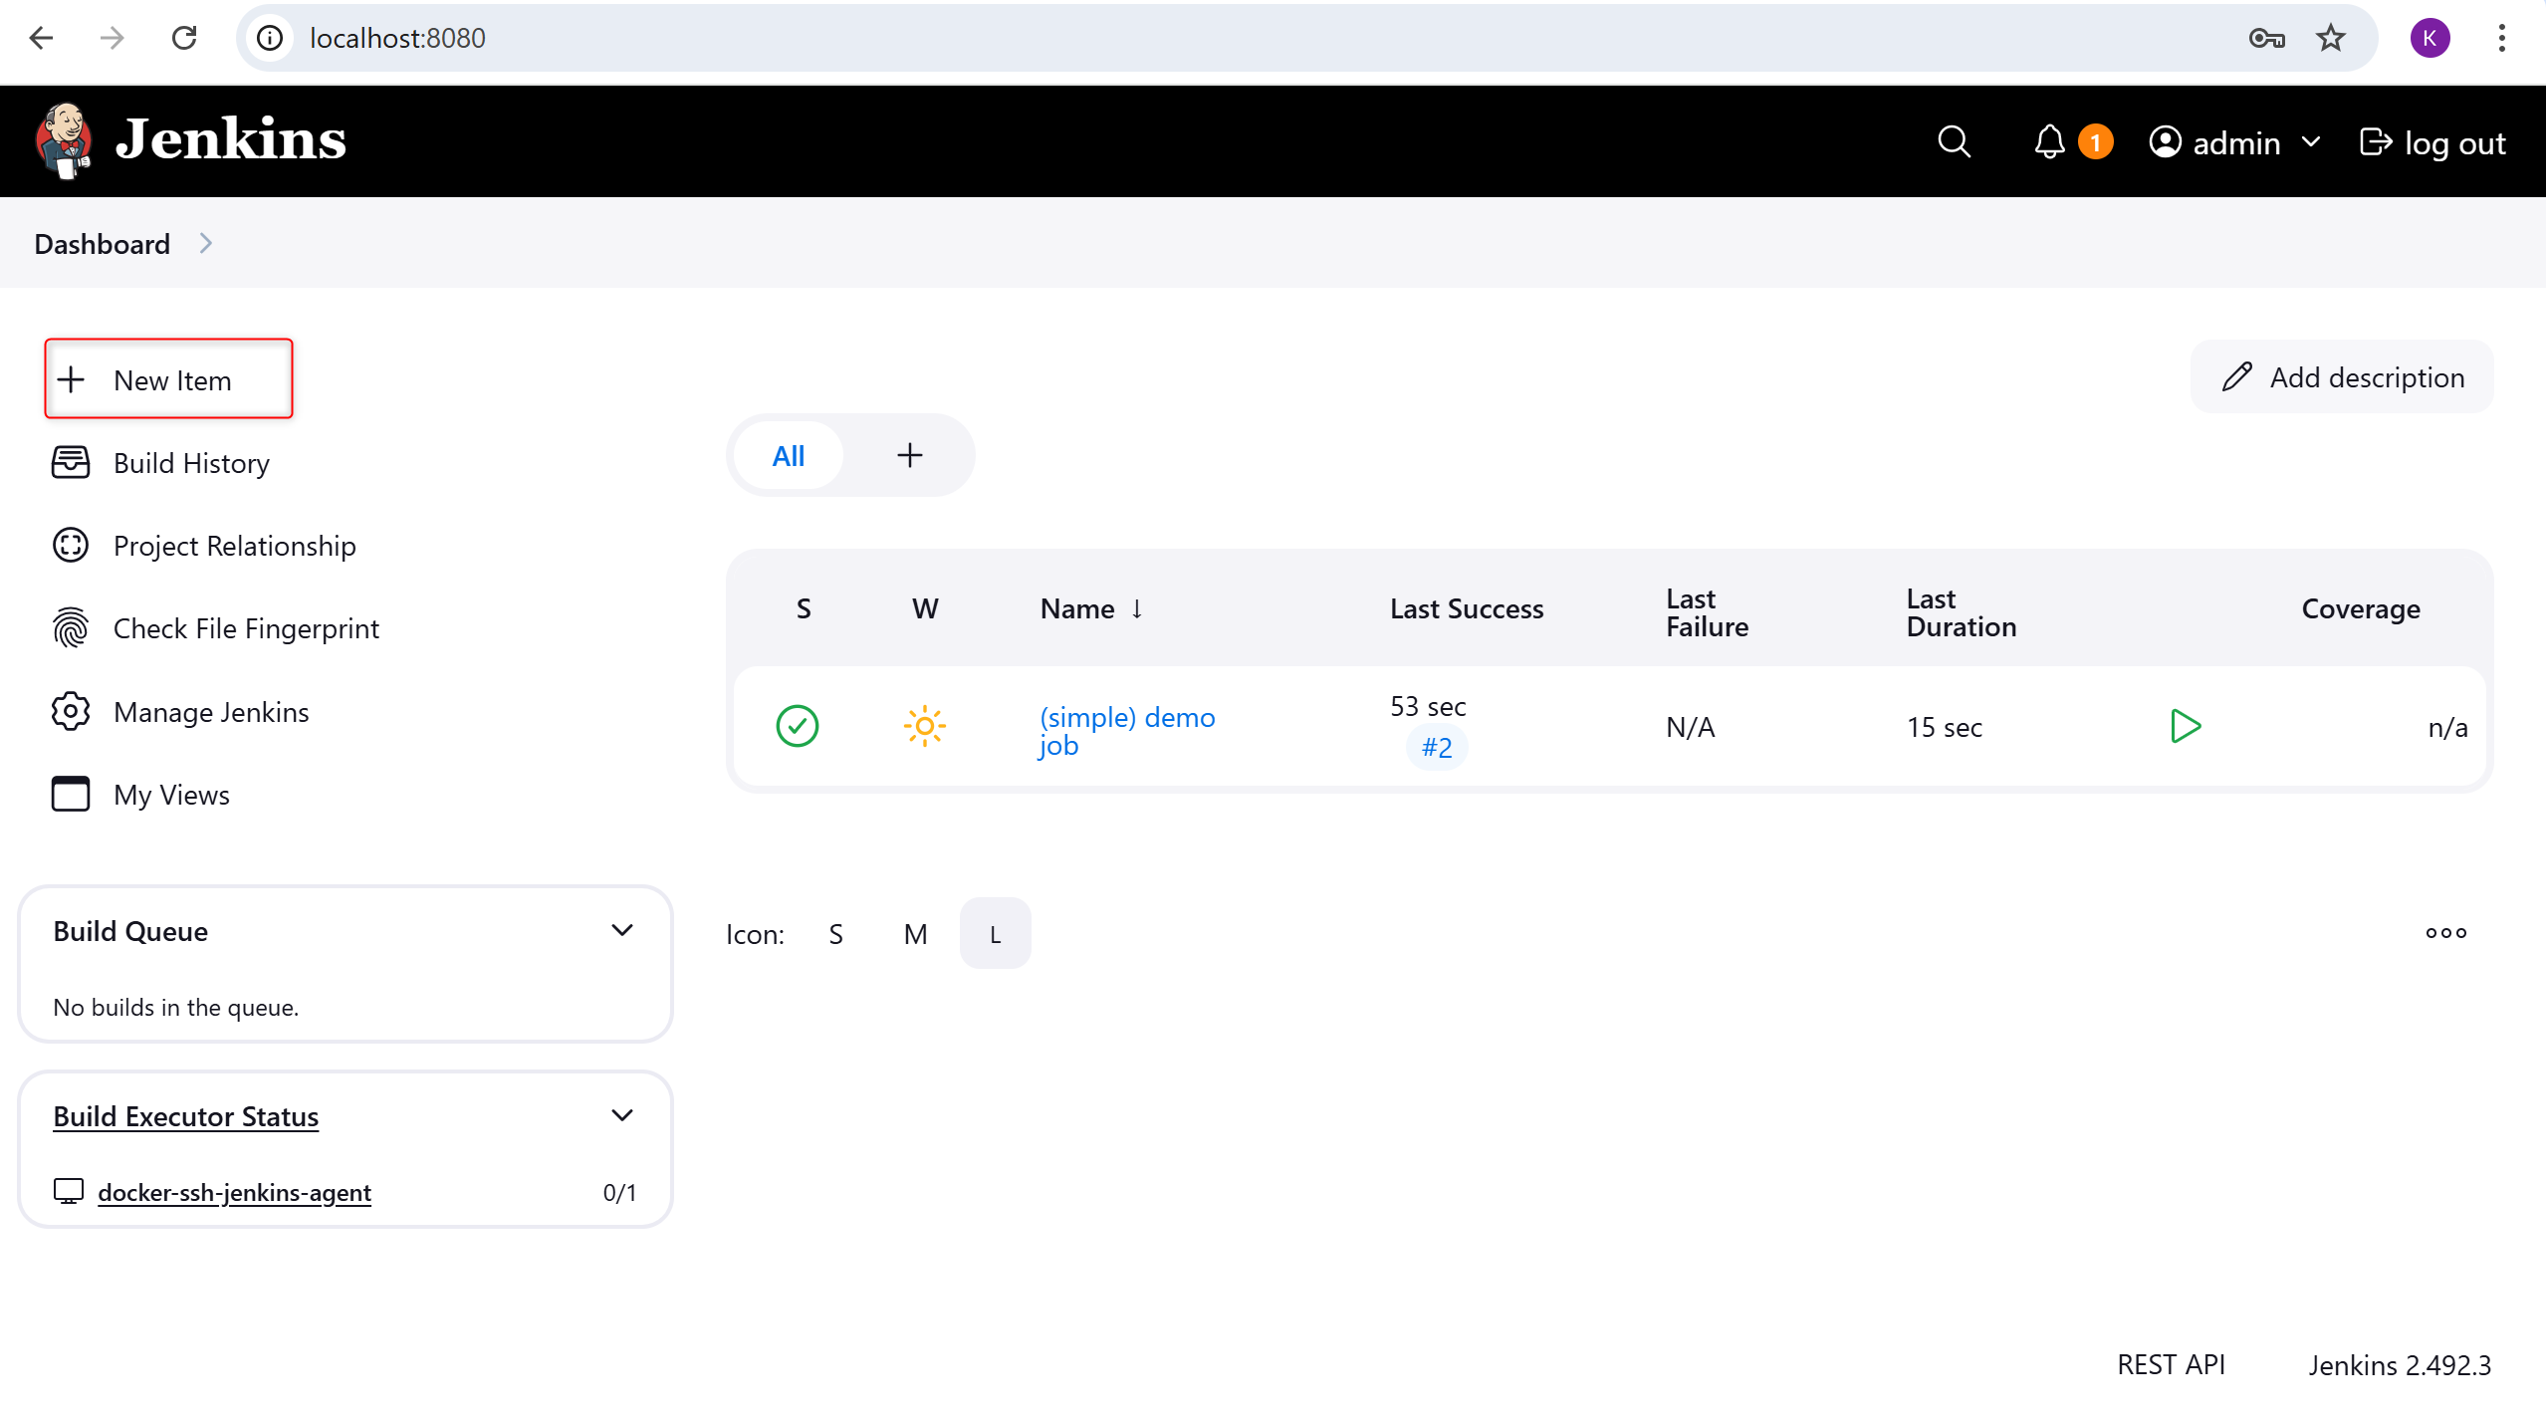Set icon size to M
Screen dimensions: 2546x1425
pos(915,934)
